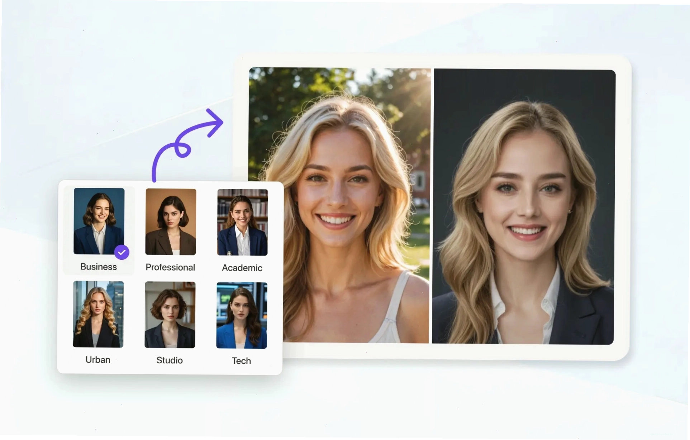This screenshot has width=690, height=440.
Task: Click the Professional label
Action: [x=170, y=267]
